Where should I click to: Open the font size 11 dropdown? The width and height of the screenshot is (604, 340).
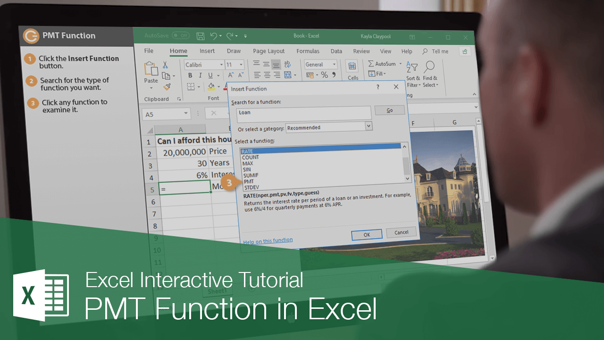241,65
